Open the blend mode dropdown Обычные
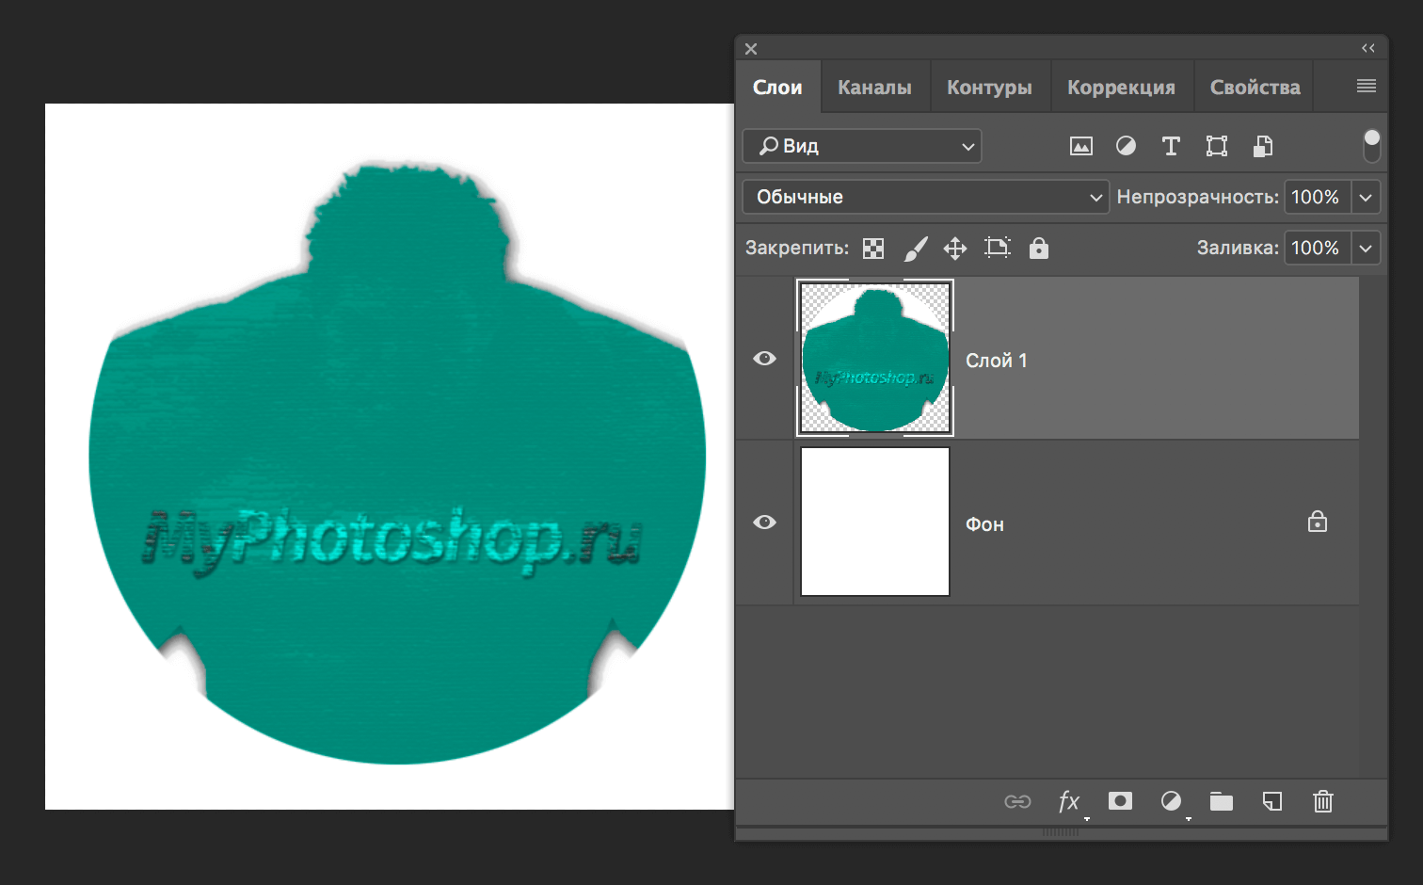 (x=925, y=197)
